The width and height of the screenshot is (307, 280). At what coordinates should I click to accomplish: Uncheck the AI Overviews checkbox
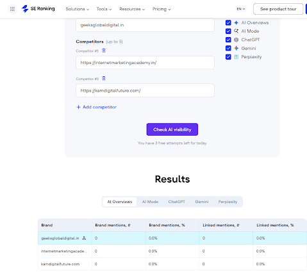pos(228,22)
